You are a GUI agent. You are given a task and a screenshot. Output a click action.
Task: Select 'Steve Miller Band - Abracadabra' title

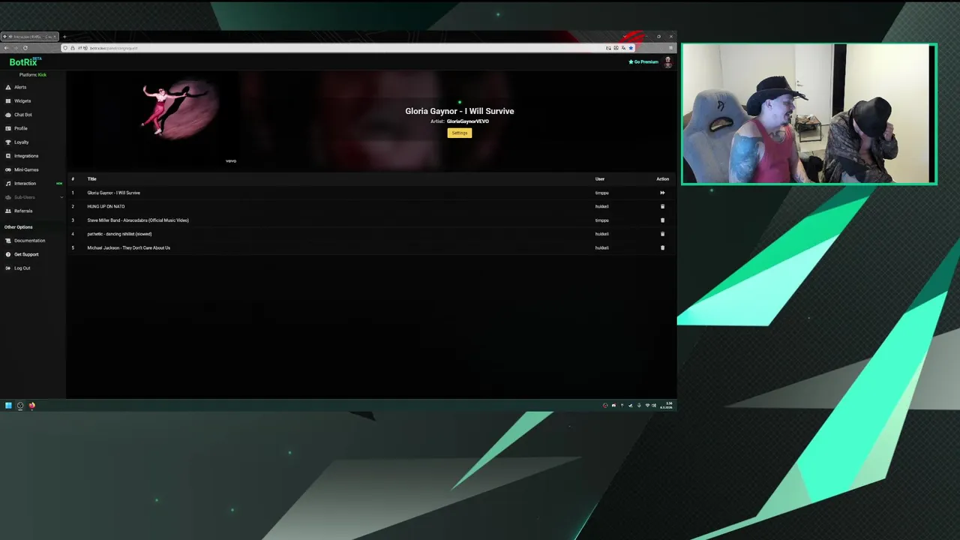pyautogui.click(x=138, y=220)
